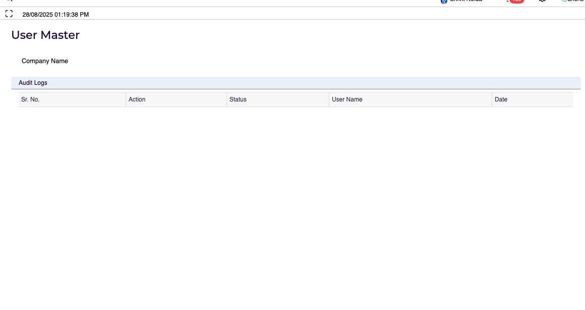Click the date and time stamp display
Viewport: 585px width, 310px height.
[55, 15]
